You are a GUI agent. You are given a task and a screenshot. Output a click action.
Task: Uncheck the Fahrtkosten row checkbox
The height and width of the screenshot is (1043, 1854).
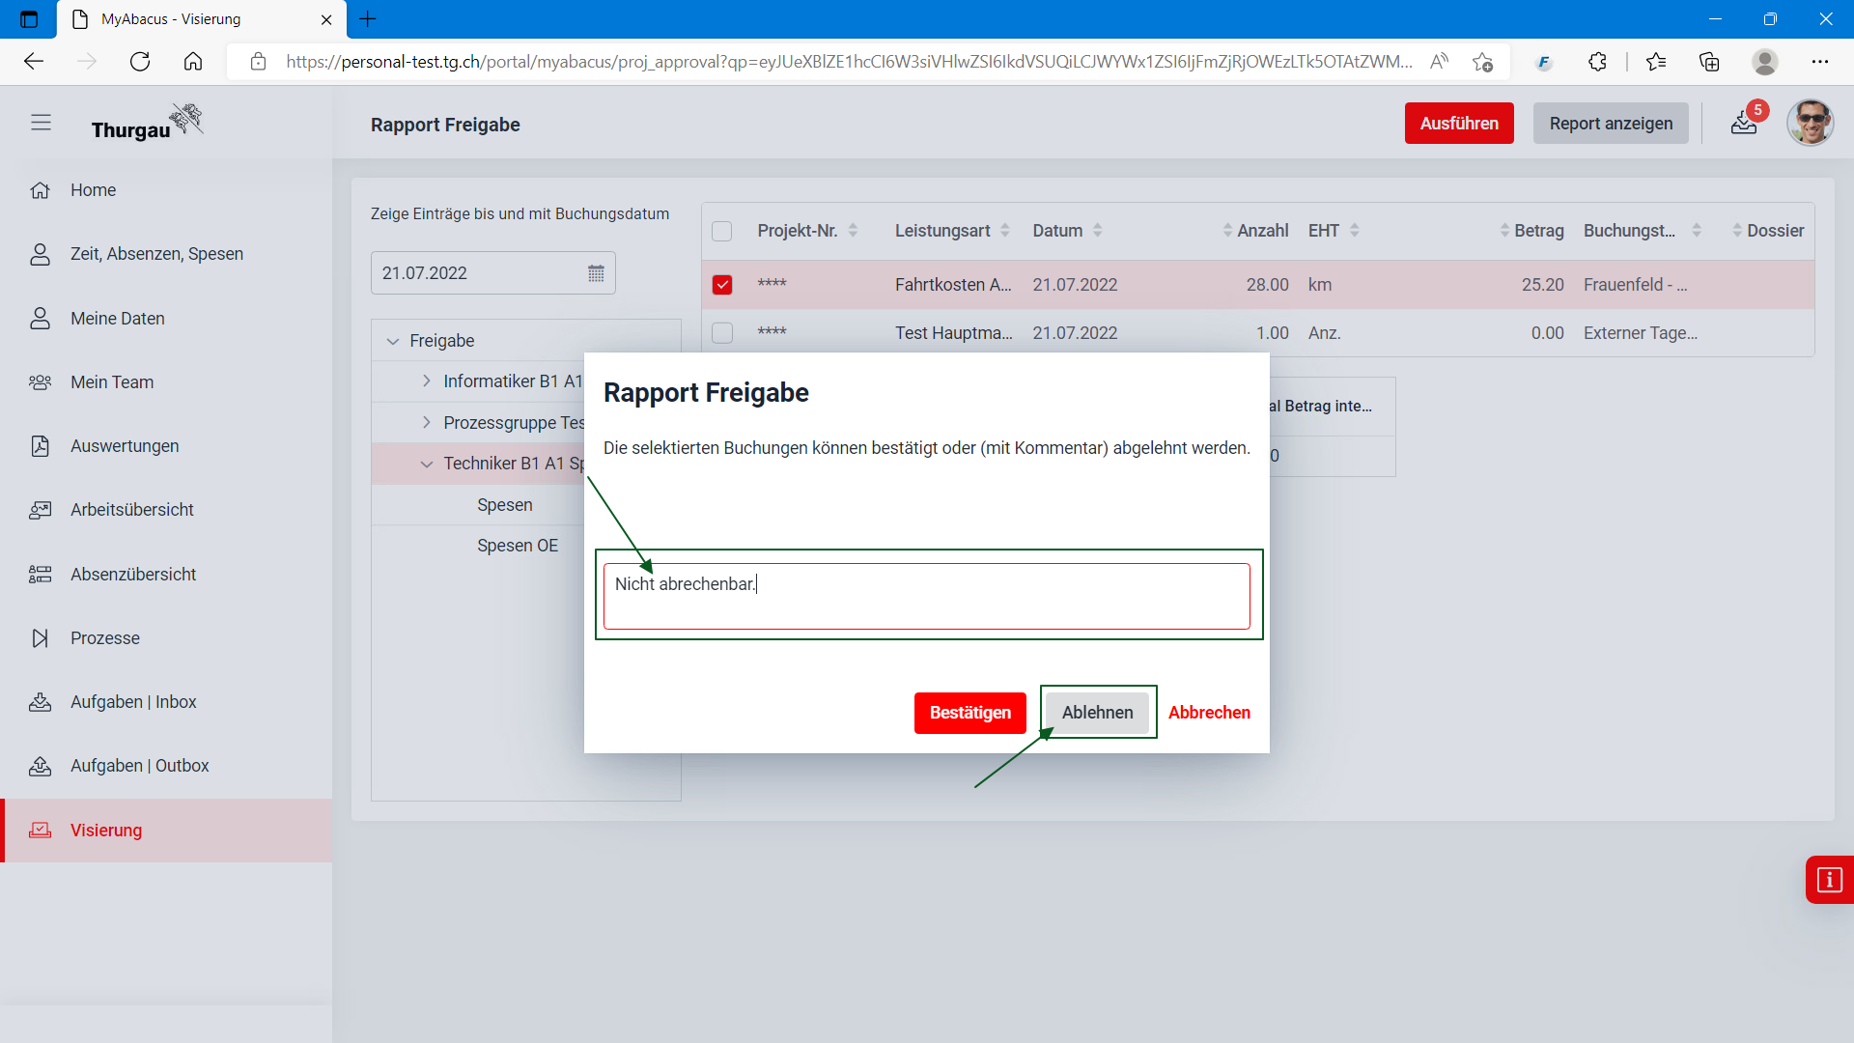(722, 285)
